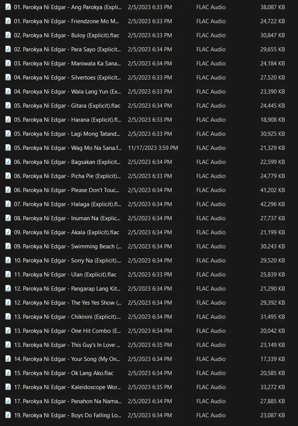The image size is (298, 426).
Task: Select the size value 23,087 KB
Action: pyautogui.click(x=273, y=415)
